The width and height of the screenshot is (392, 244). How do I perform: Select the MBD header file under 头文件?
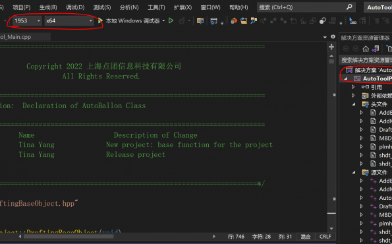point(385,138)
